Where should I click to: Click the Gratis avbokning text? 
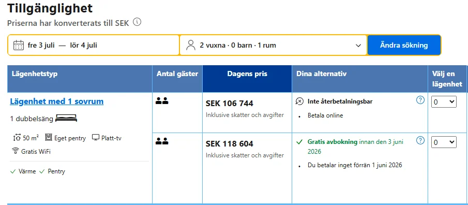pos(333,142)
